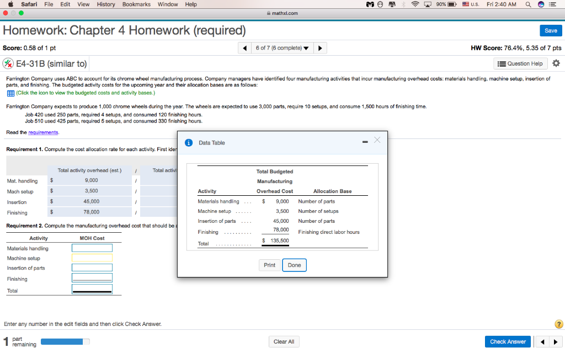Click the Materials handling MOH Cost field
565x353 pixels.
pos(92,248)
